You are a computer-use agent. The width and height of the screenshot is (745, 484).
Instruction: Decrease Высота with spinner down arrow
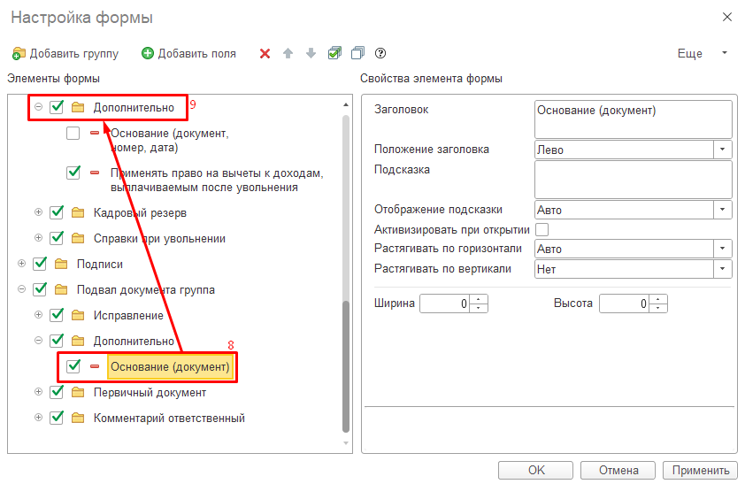[658, 308]
